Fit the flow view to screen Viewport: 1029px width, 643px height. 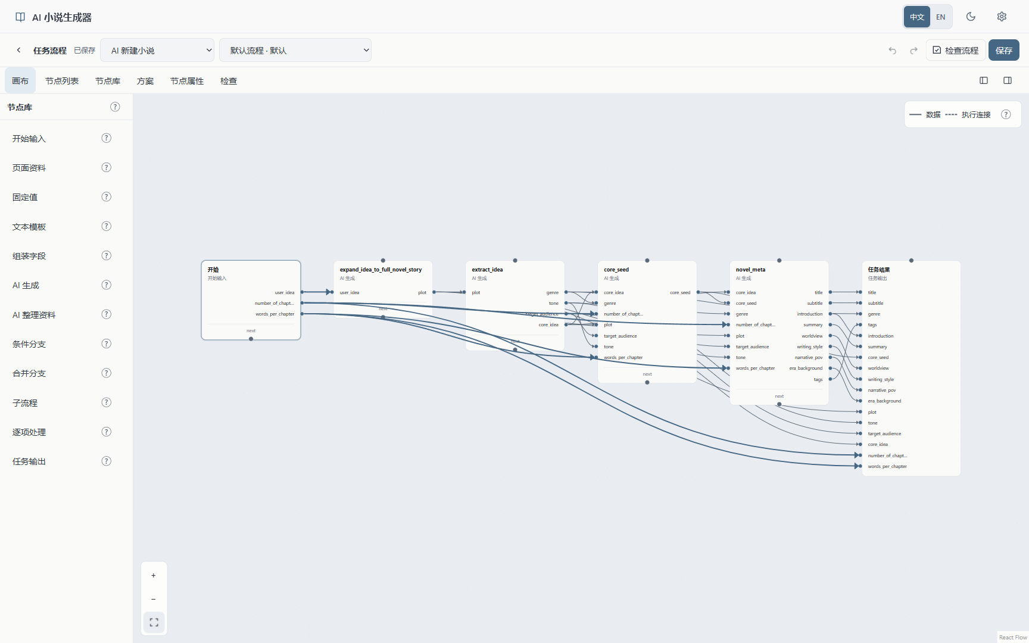click(154, 622)
